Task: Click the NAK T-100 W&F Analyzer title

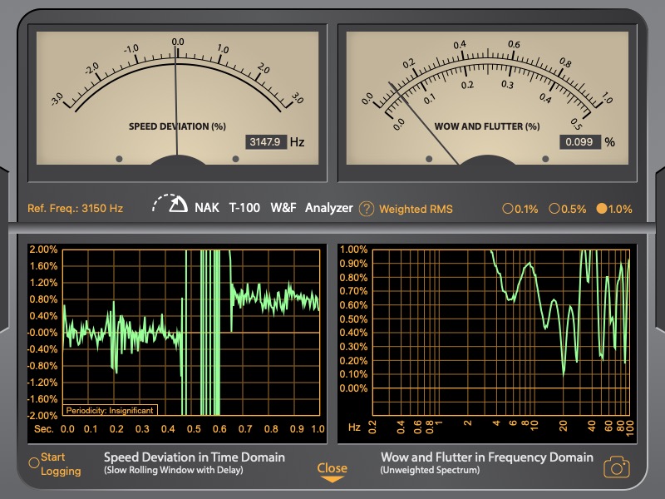Action: [x=273, y=208]
